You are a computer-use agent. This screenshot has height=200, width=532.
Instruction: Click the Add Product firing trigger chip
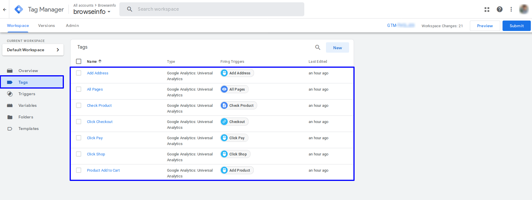point(237,170)
